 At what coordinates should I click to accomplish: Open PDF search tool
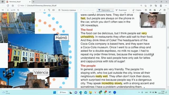point(18,10)
